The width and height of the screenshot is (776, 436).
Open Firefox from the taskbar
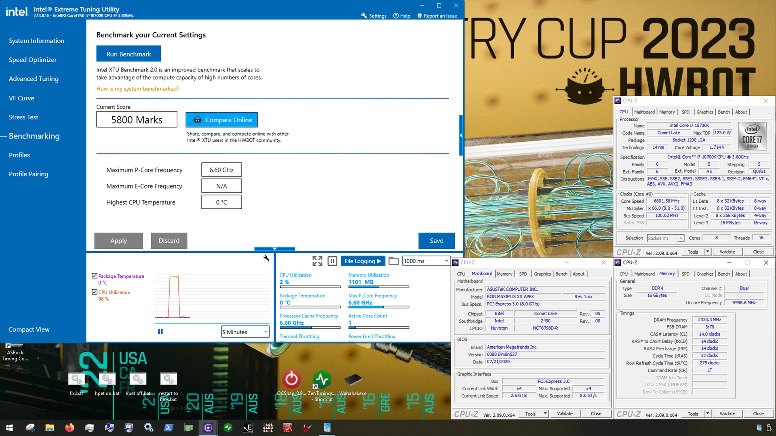70,428
